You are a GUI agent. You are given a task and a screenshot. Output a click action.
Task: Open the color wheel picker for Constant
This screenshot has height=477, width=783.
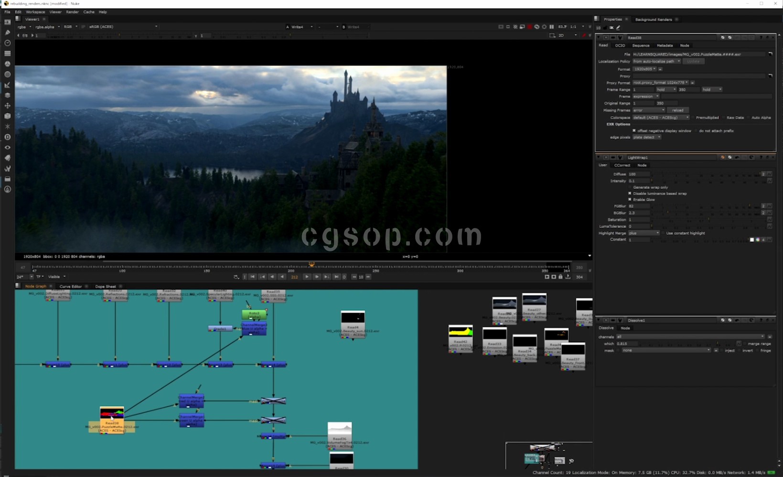pos(758,239)
